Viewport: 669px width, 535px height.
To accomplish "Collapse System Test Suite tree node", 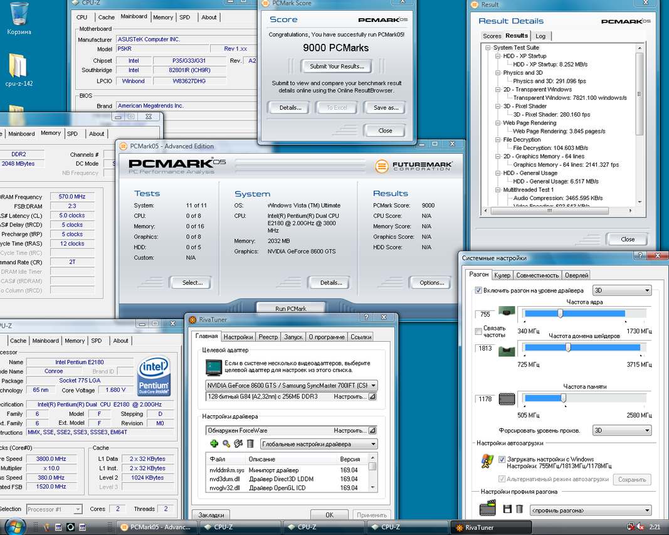I will pos(488,48).
